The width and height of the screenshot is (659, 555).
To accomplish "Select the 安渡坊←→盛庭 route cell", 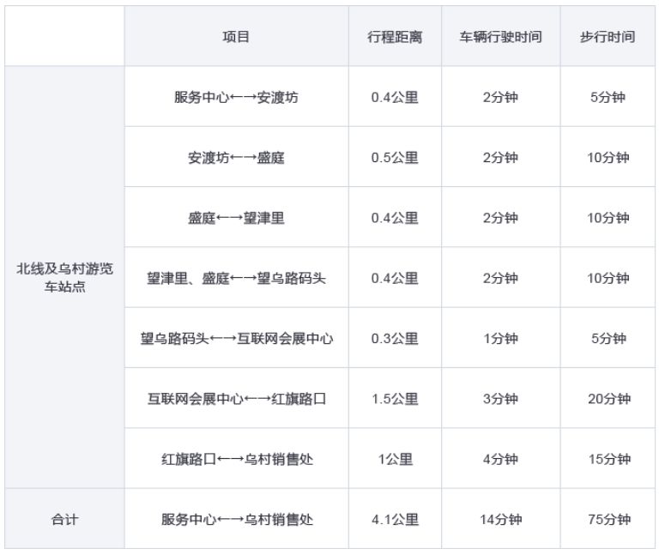I will [x=236, y=158].
